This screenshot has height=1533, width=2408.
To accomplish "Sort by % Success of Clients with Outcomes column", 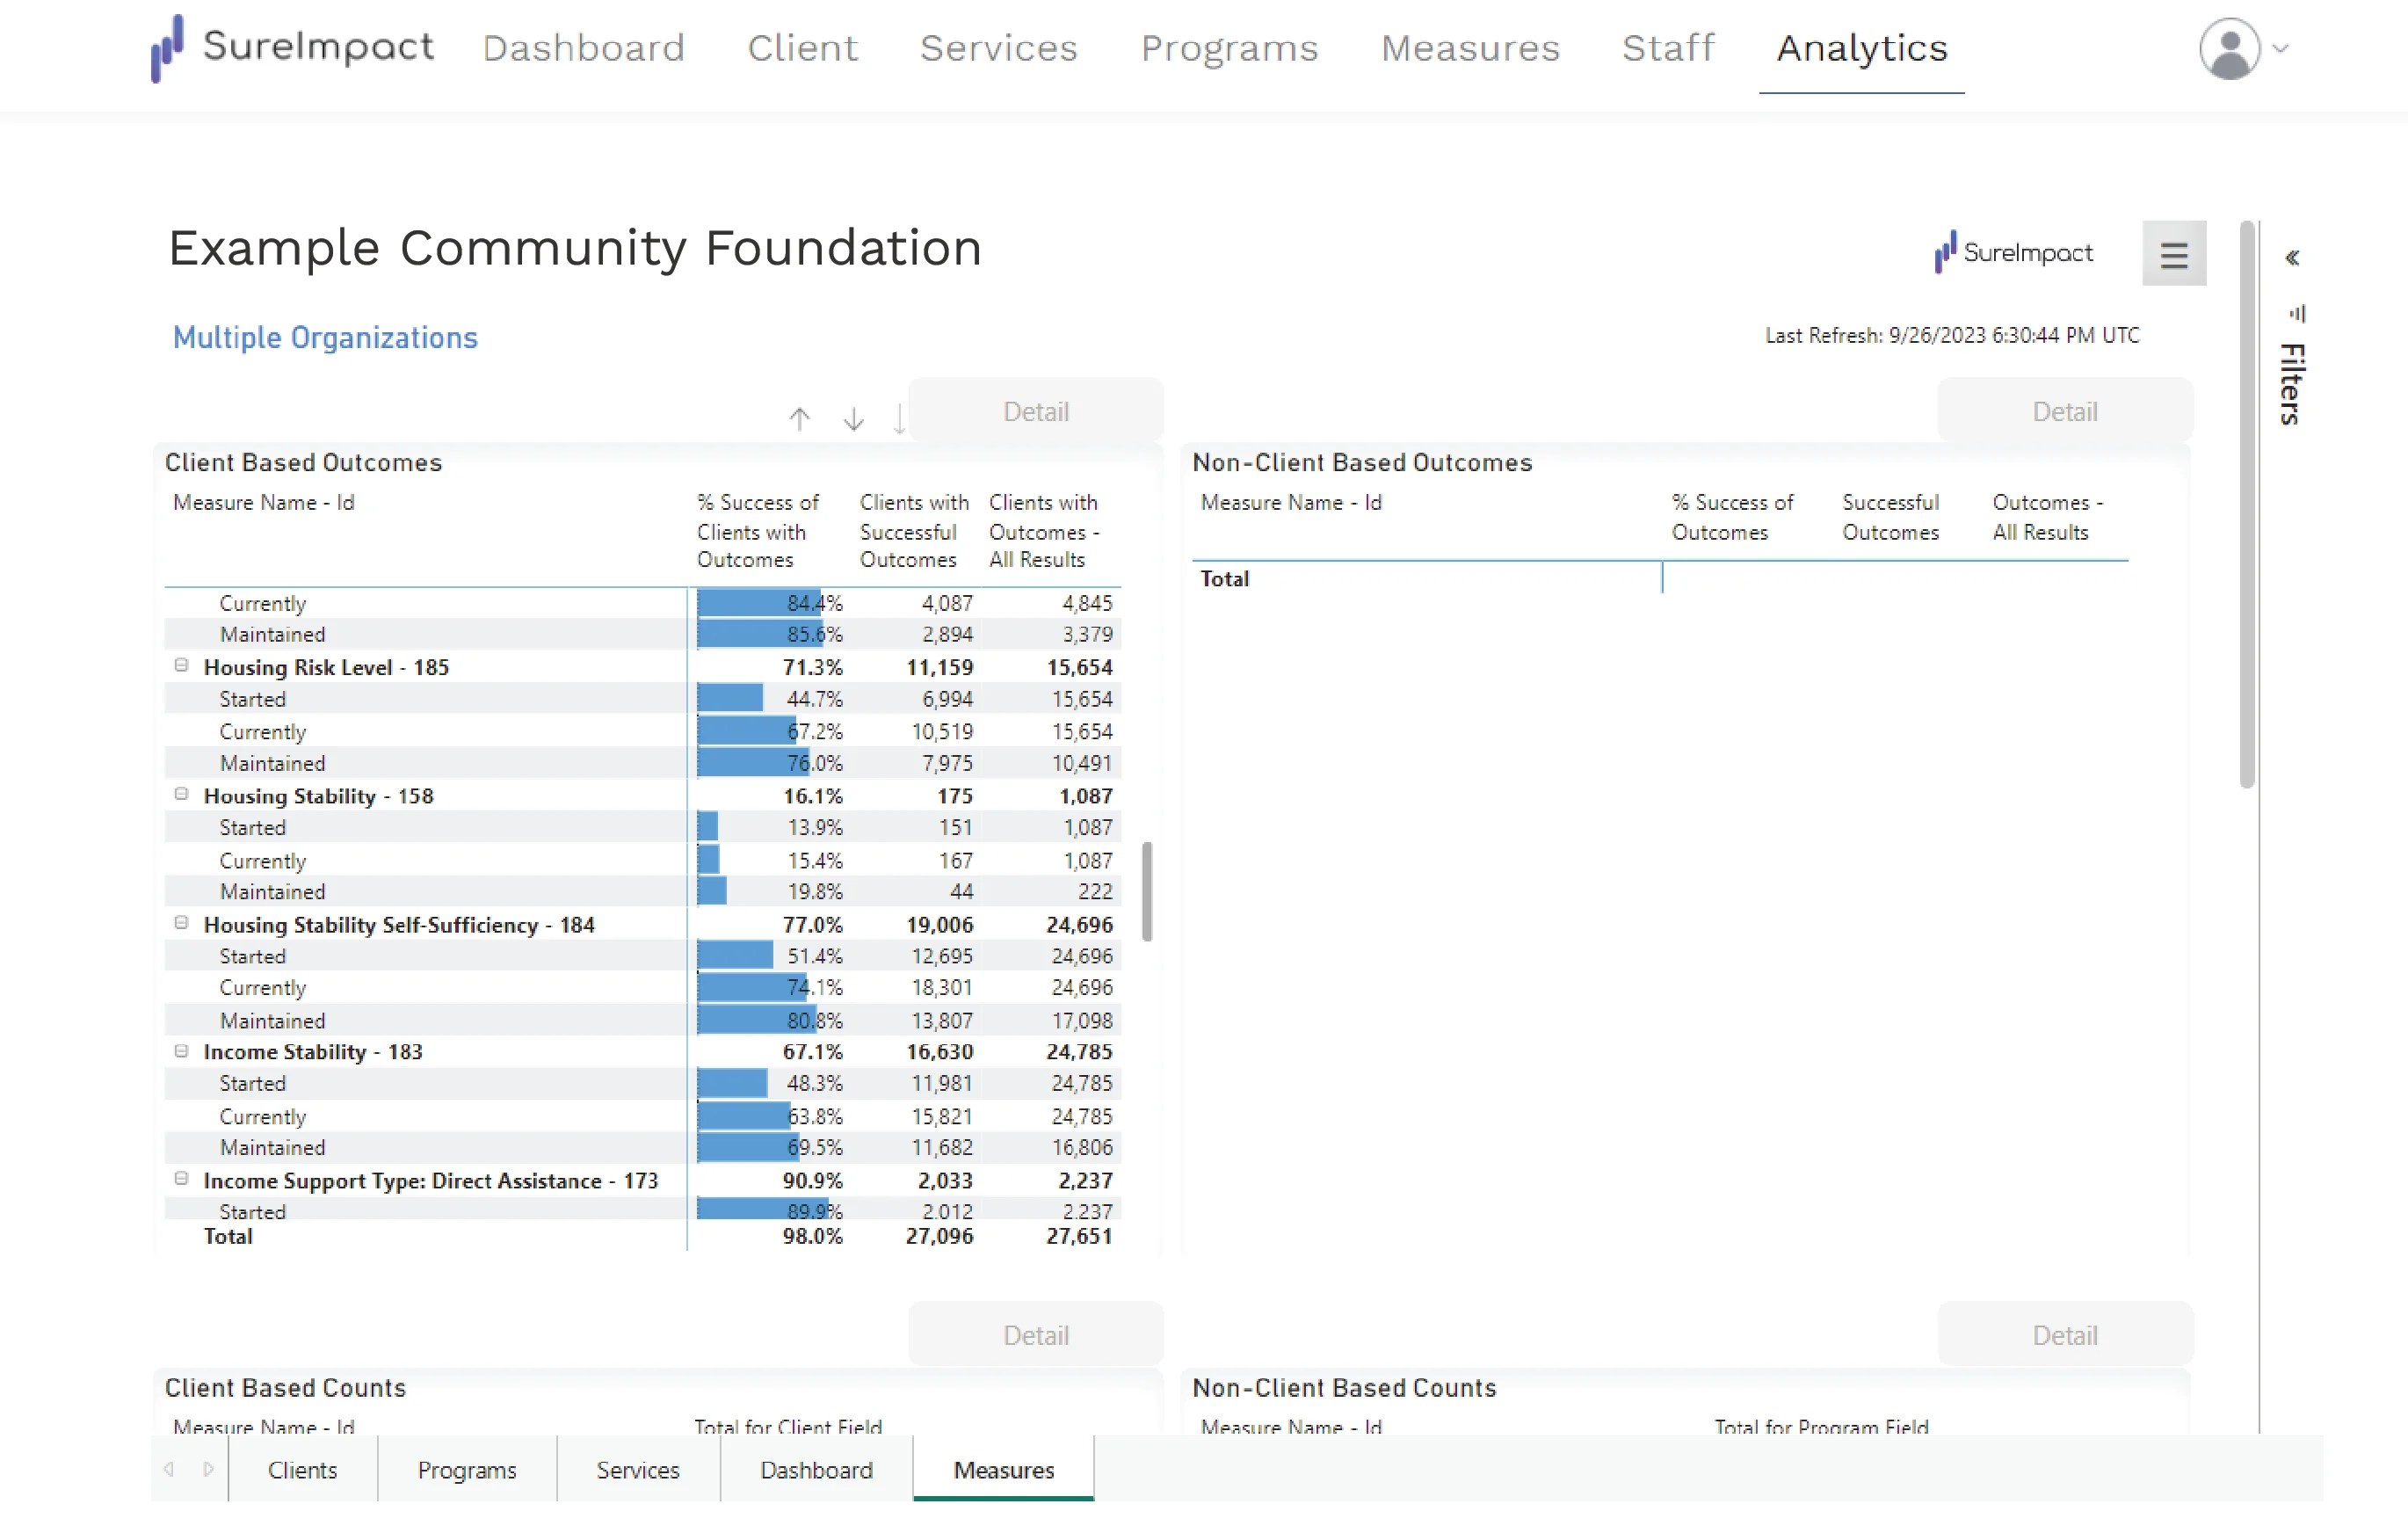I will pos(757,531).
